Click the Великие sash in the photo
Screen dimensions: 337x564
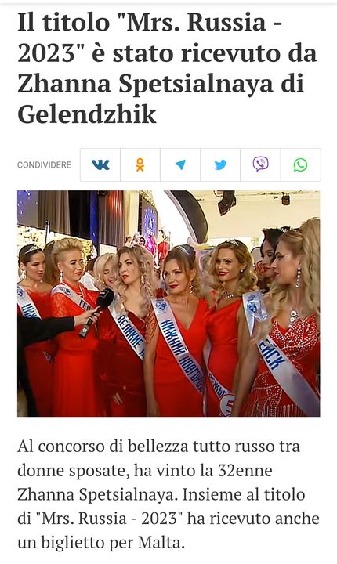pyautogui.click(x=128, y=331)
